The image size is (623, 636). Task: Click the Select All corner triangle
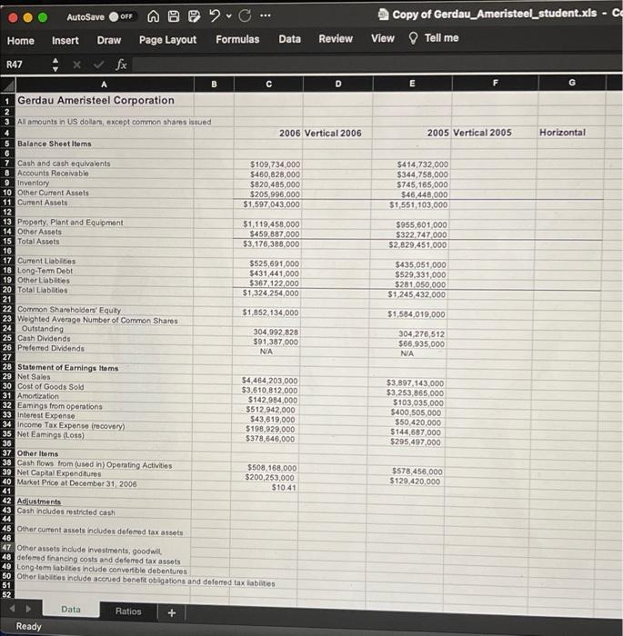click(8, 84)
